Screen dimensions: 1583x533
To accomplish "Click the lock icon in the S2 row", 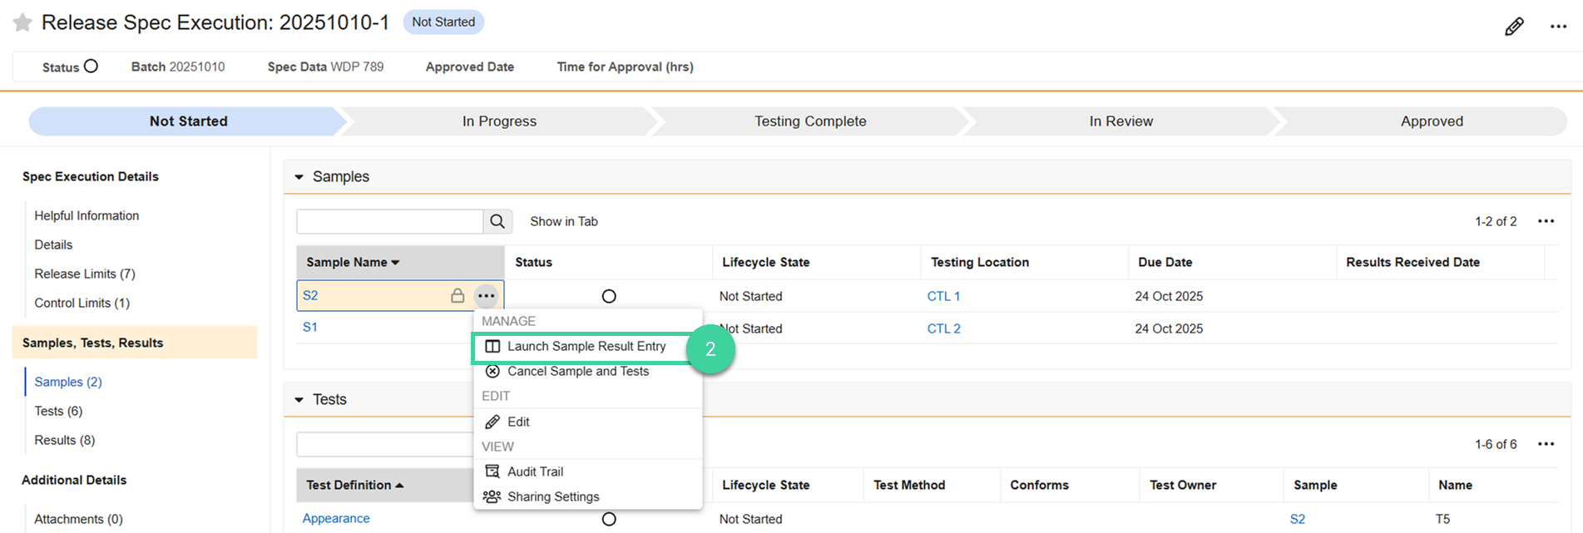I will [x=458, y=295].
